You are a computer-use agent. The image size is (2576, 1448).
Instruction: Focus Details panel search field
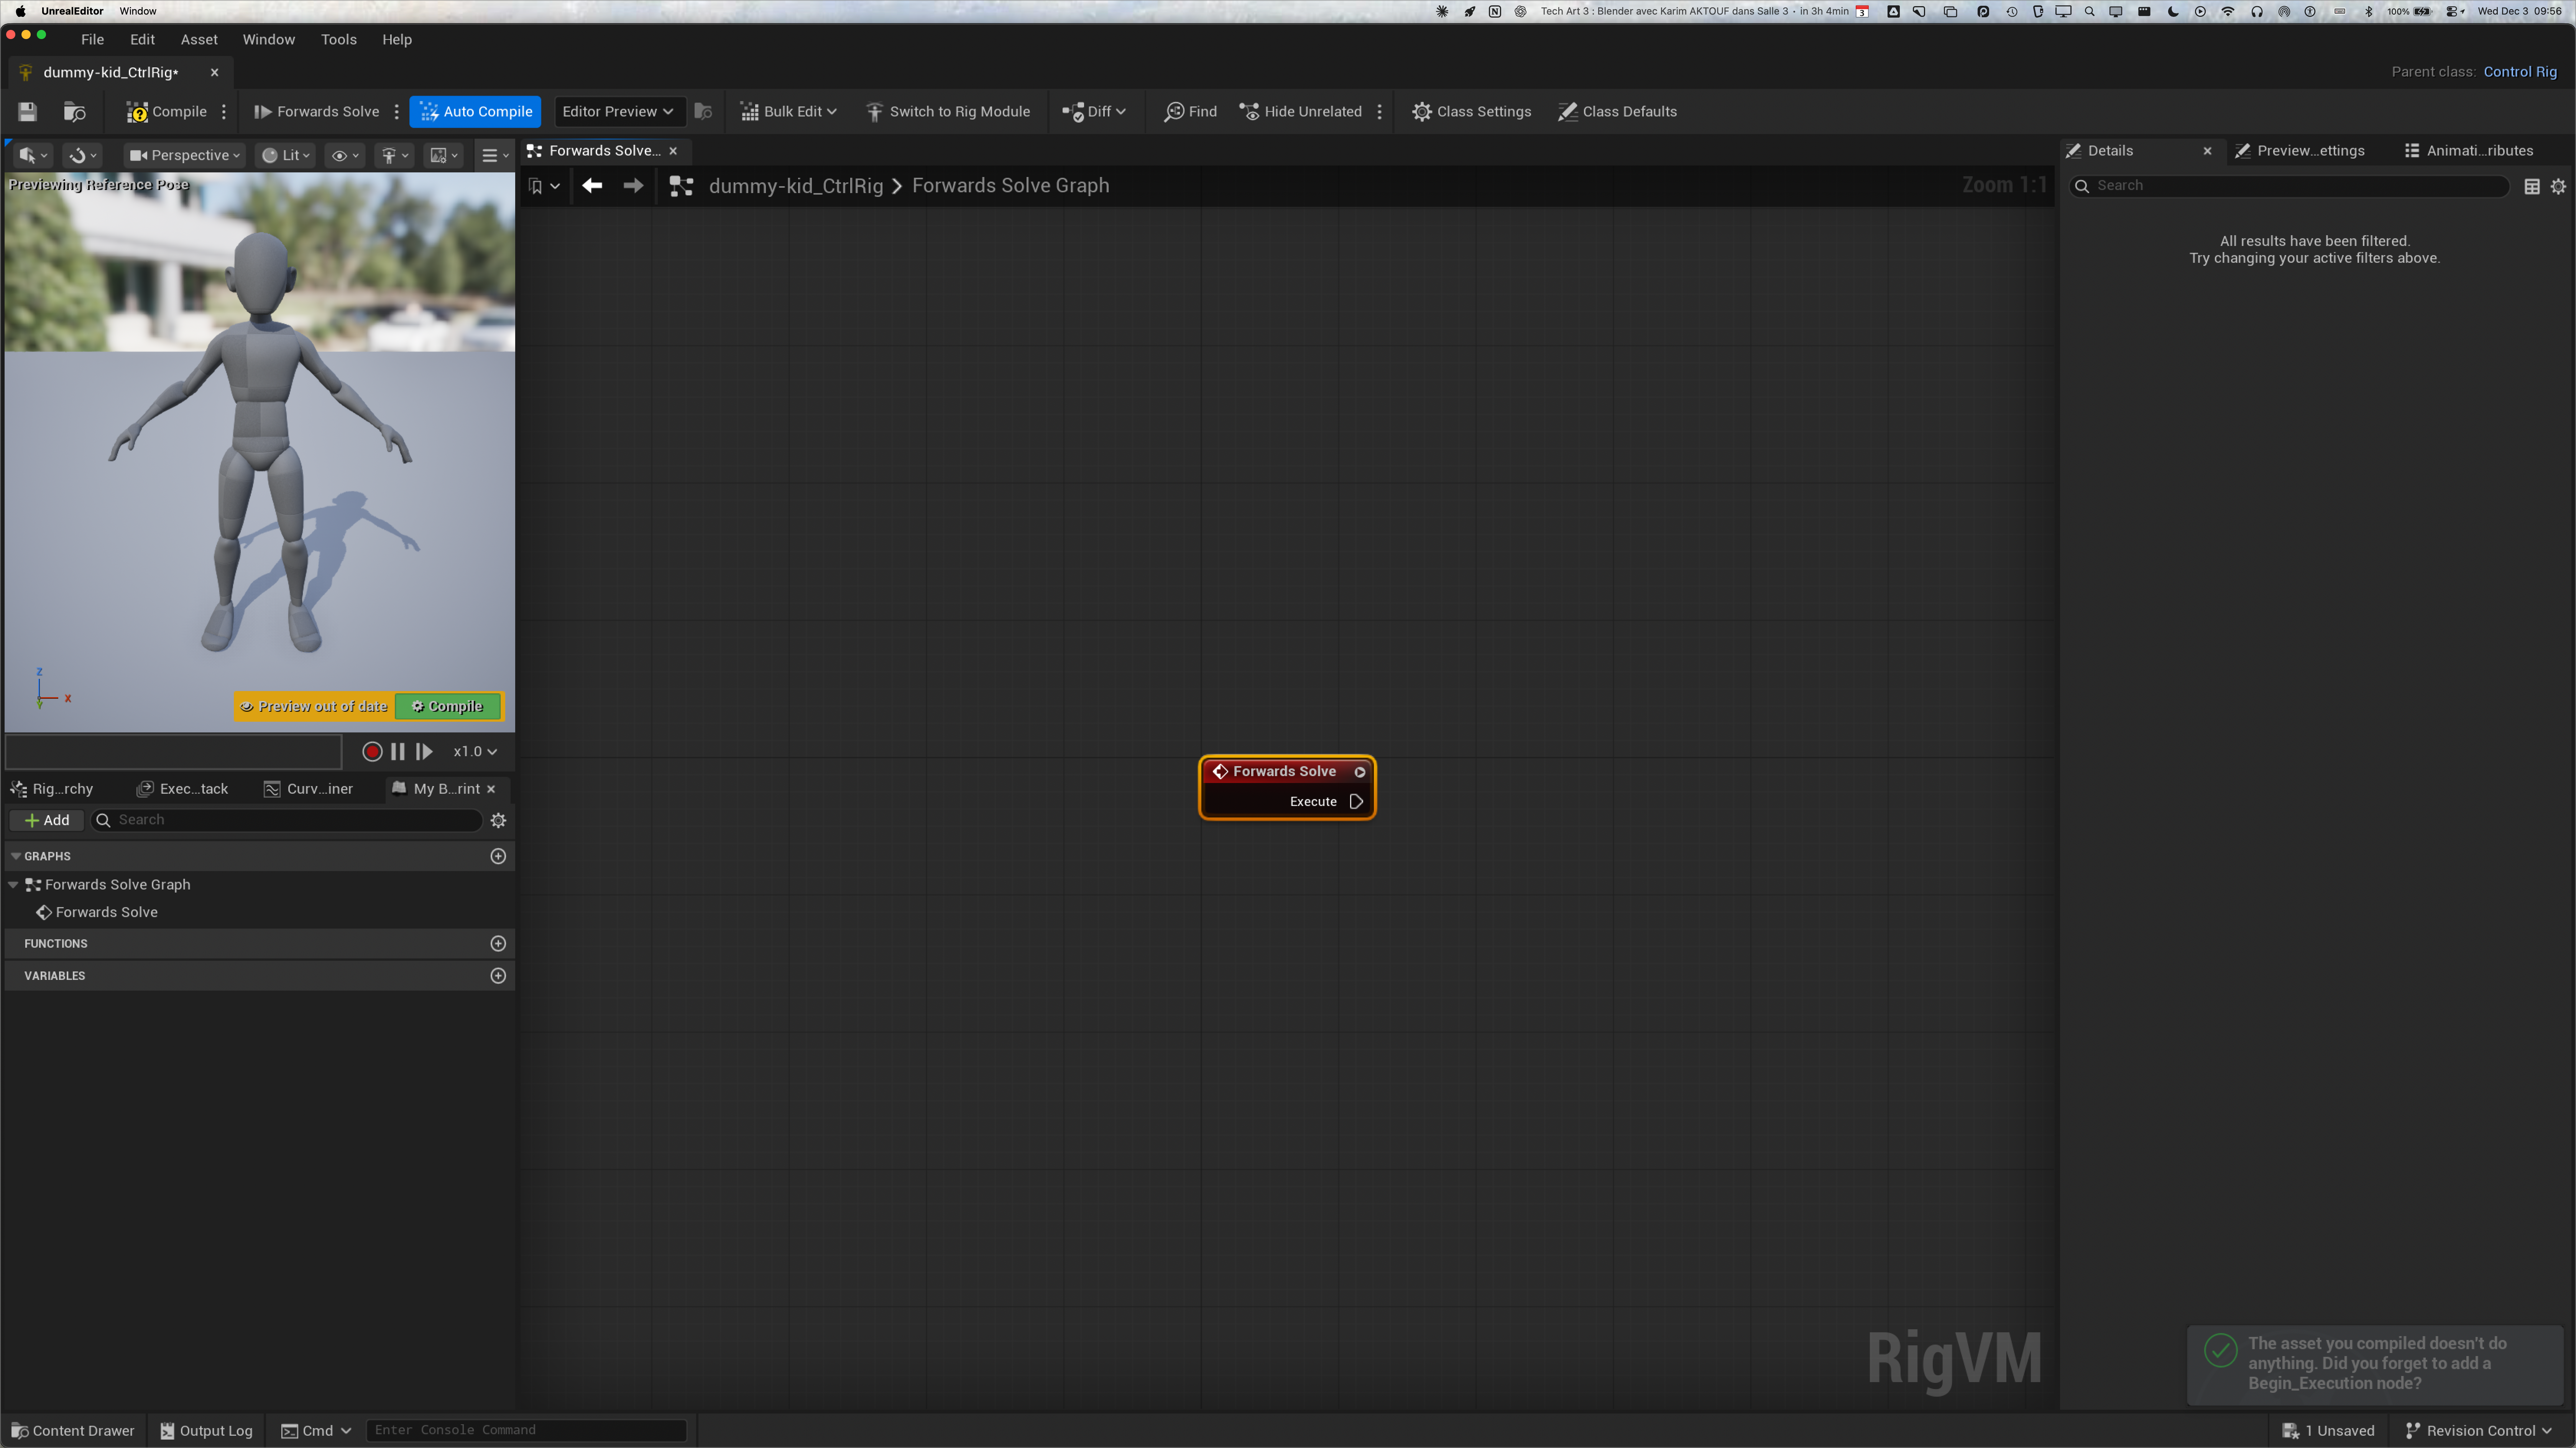[2290, 186]
